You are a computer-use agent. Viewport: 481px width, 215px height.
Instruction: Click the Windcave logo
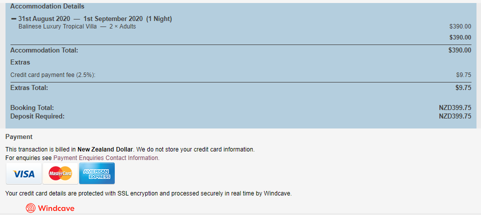pyautogui.click(x=50, y=208)
